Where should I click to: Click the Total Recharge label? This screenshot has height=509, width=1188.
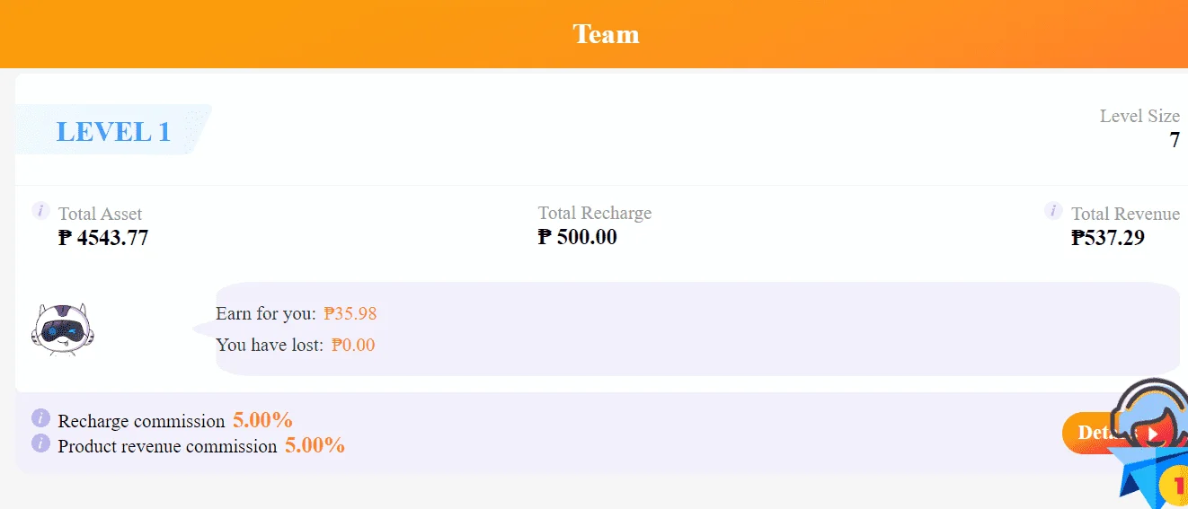pos(595,213)
